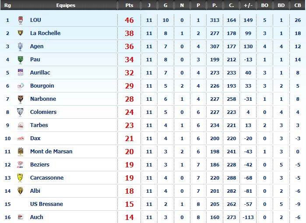Click the yellow Carcassonne crest
This screenshot has width=306, height=223.
coord(20,178)
